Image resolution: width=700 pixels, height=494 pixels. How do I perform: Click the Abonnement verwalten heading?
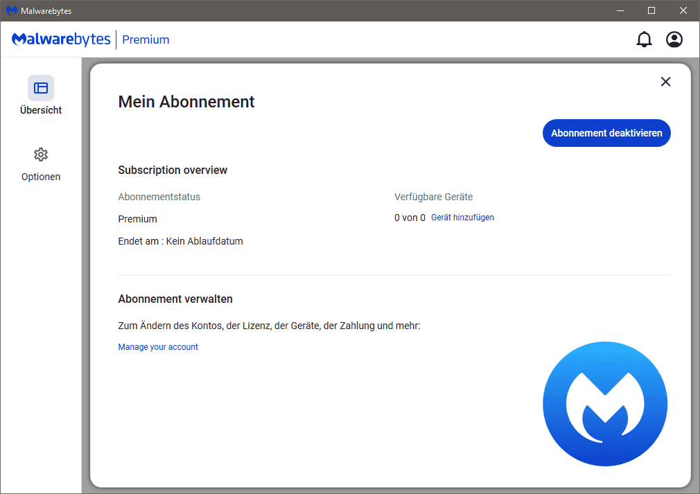[175, 299]
